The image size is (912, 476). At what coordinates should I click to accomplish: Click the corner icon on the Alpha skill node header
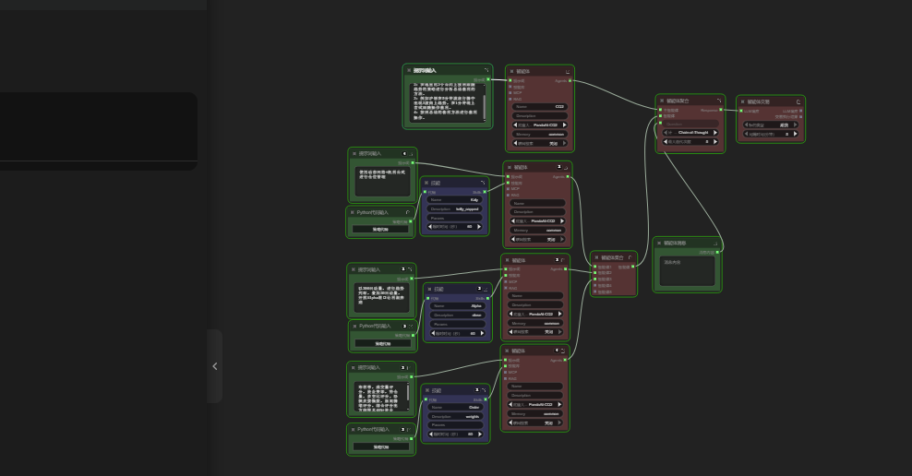coord(486,288)
